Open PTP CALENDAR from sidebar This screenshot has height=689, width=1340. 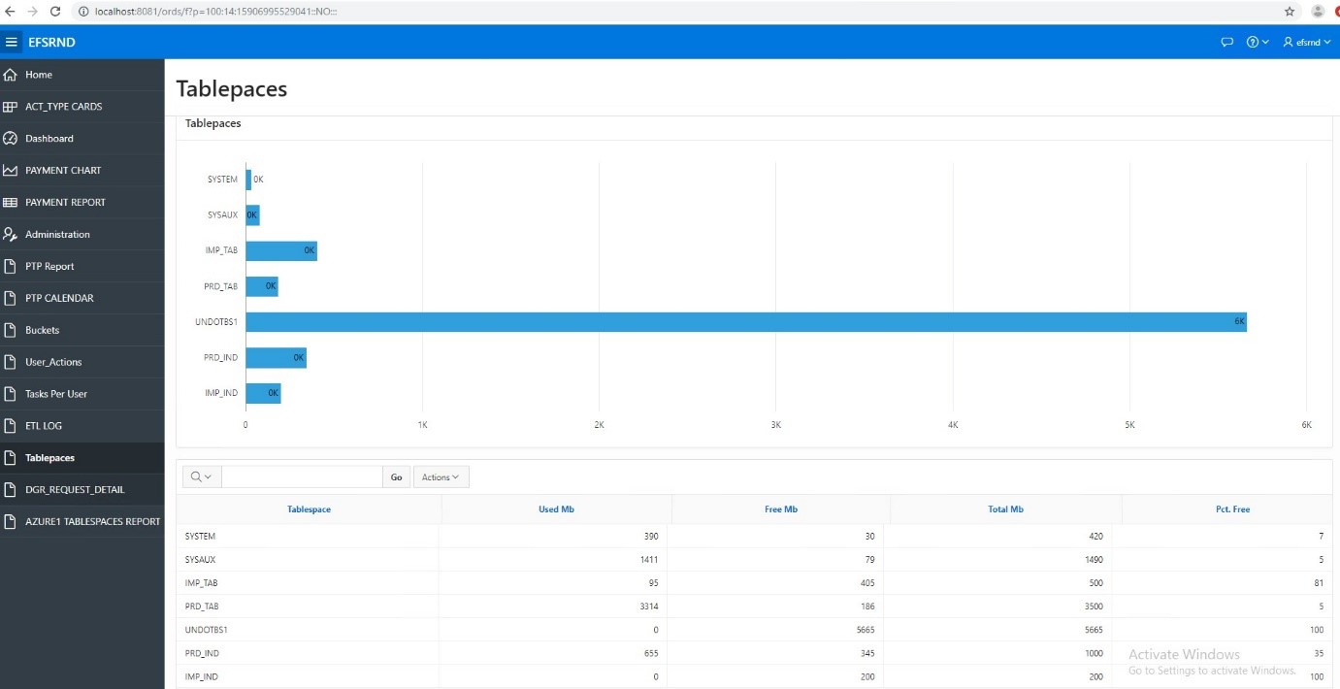click(x=59, y=298)
